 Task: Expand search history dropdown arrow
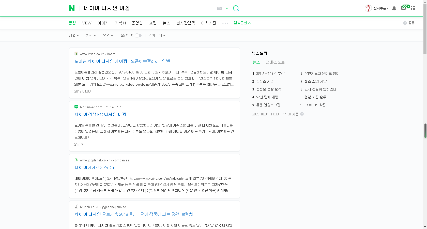[227, 8]
